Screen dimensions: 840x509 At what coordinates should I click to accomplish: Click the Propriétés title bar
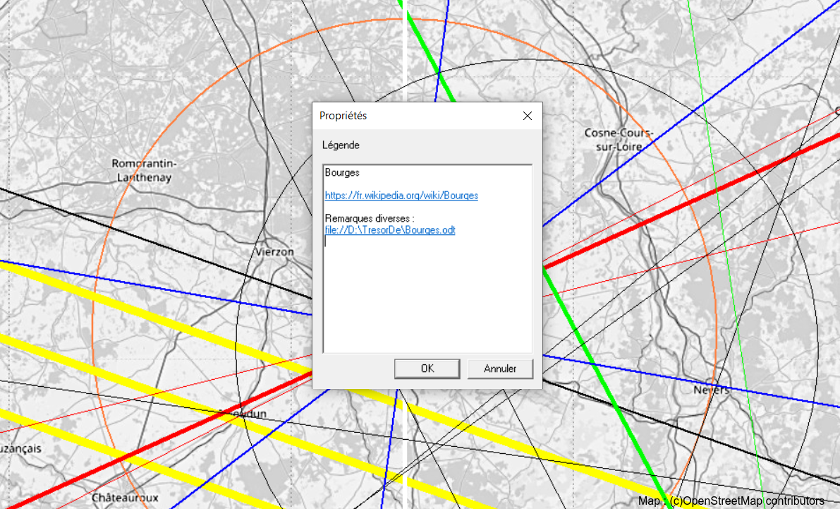[x=409, y=116]
